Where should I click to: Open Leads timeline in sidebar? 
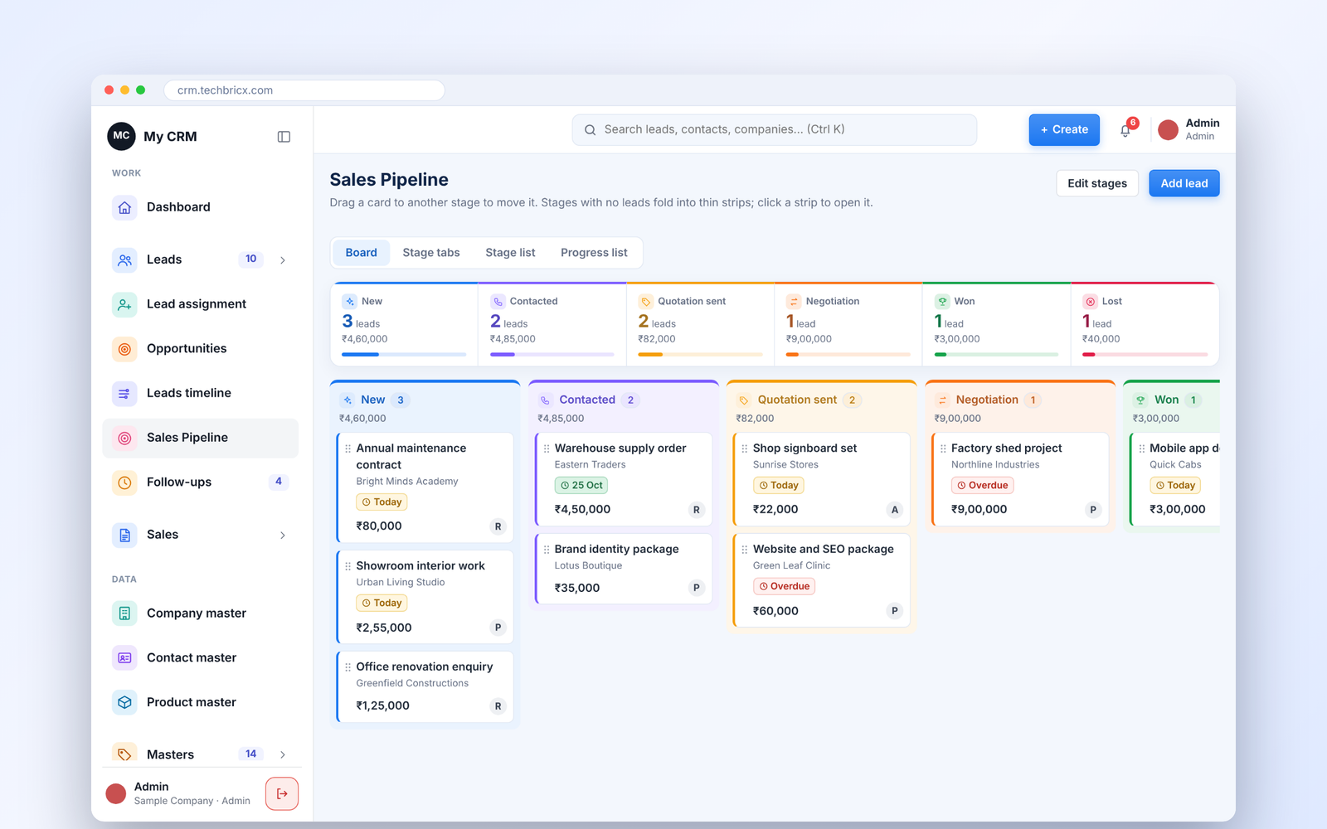pyautogui.click(x=200, y=393)
